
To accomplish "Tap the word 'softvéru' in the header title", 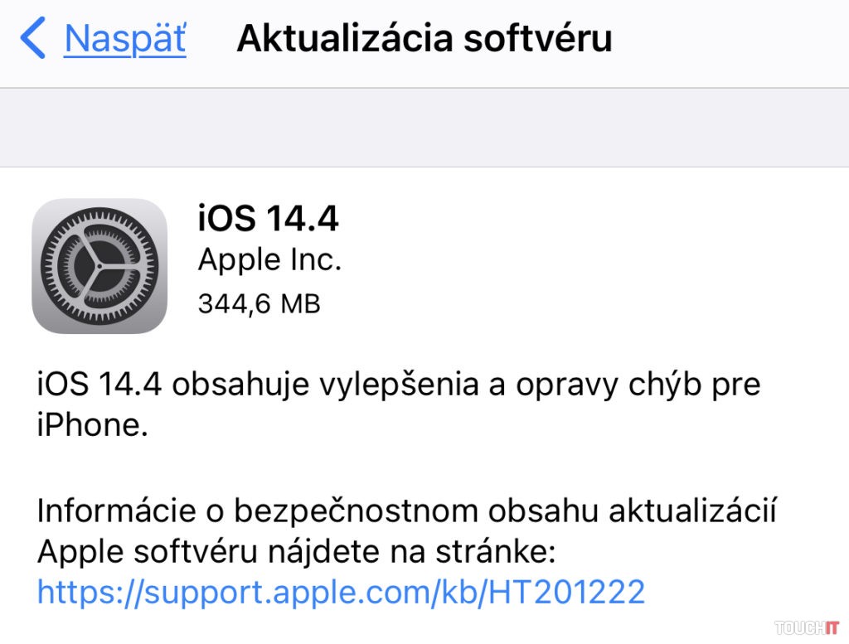I will (x=538, y=38).
